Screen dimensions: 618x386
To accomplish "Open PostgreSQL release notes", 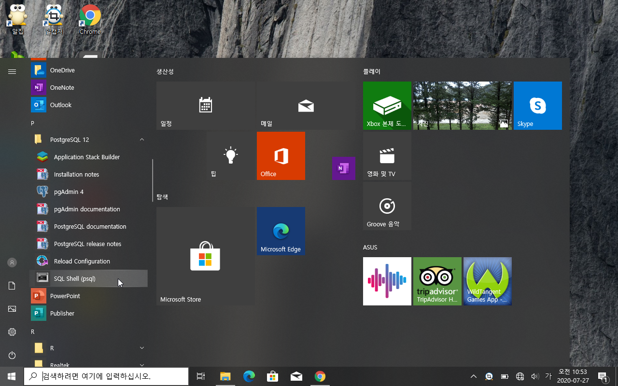I will (88, 244).
